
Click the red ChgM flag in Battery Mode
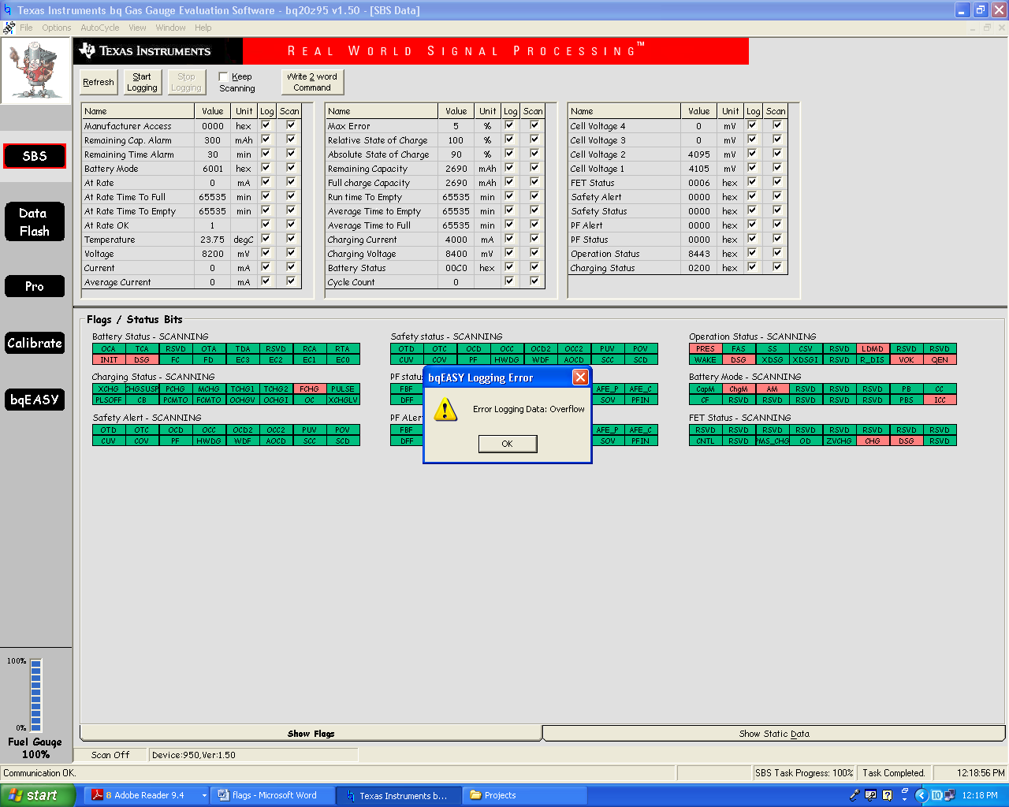click(x=739, y=389)
